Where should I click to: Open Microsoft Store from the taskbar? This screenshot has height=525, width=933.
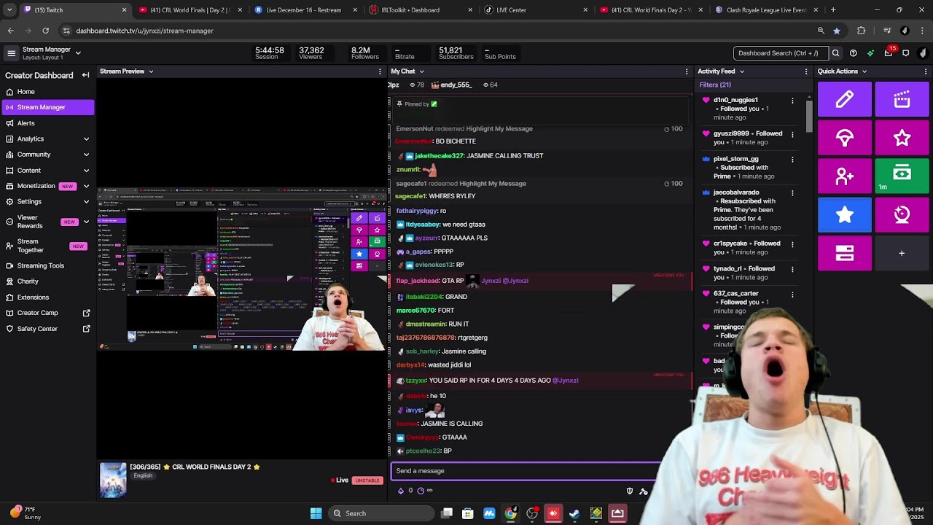pyautogui.click(x=468, y=513)
